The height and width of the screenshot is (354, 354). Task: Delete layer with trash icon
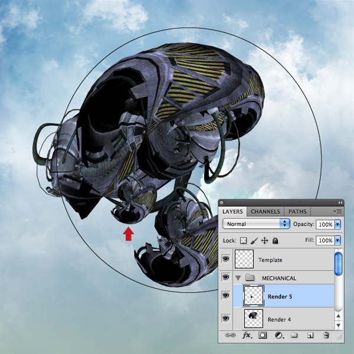point(326,335)
